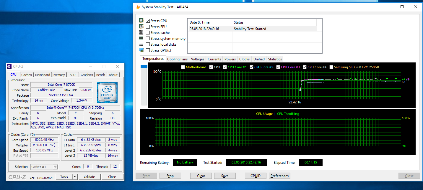Click the Intel Core i7 logo in CPU-Z
Viewport: 423px width, 190px height.
(x=107, y=92)
